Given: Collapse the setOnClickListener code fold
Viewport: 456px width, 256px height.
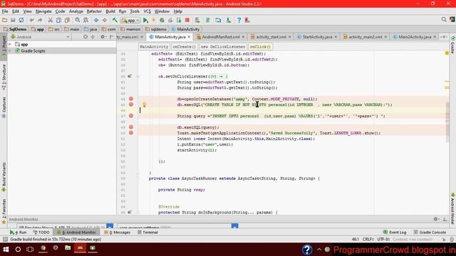Looking at the screenshot, I should click(x=138, y=77).
